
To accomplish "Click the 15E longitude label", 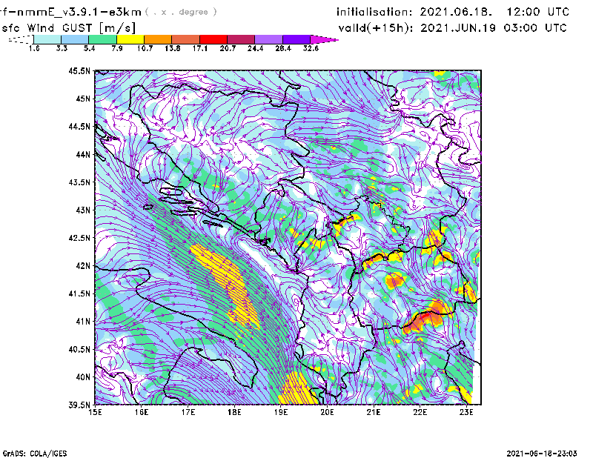I will point(95,412).
